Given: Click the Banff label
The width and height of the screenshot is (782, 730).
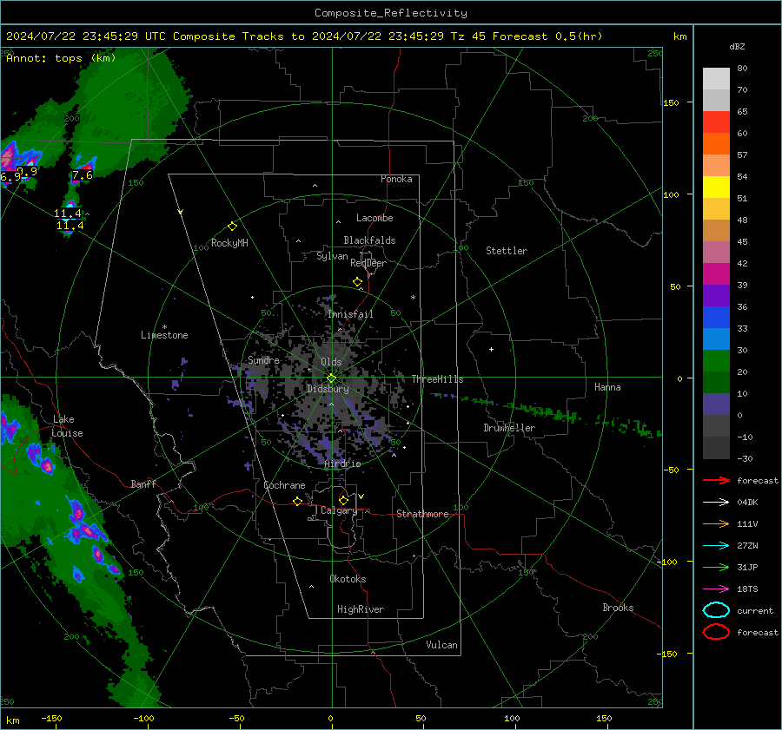Looking at the screenshot, I should tap(143, 484).
